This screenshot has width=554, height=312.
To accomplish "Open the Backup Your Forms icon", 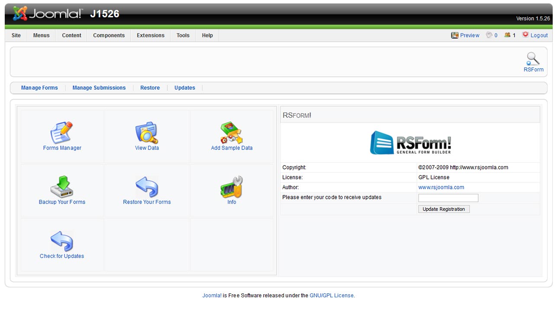I will pos(62,187).
